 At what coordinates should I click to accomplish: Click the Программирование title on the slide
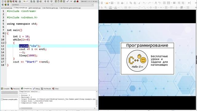click(x=147, y=45)
